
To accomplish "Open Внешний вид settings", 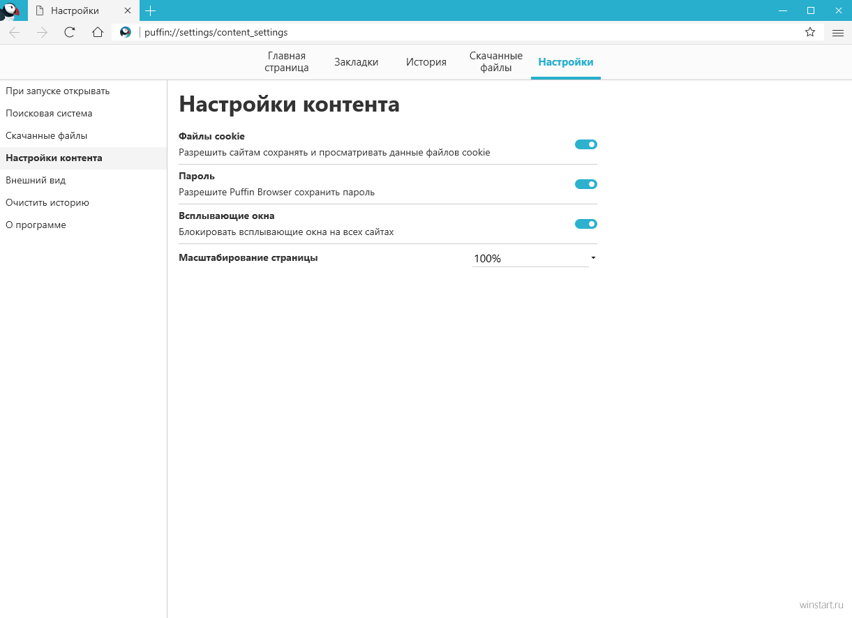I will [x=83, y=181].
